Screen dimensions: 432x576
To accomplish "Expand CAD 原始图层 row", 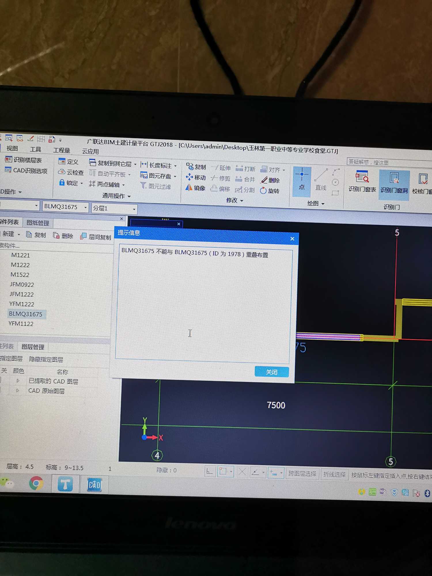I will (x=18, y=391).
